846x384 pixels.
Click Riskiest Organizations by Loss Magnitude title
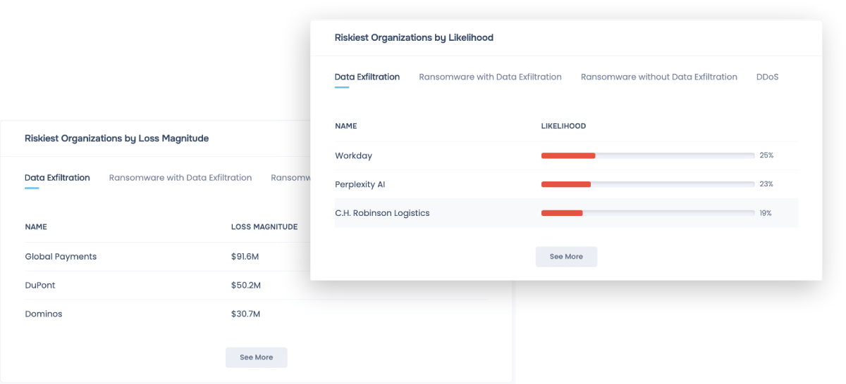tap(117, 139)
